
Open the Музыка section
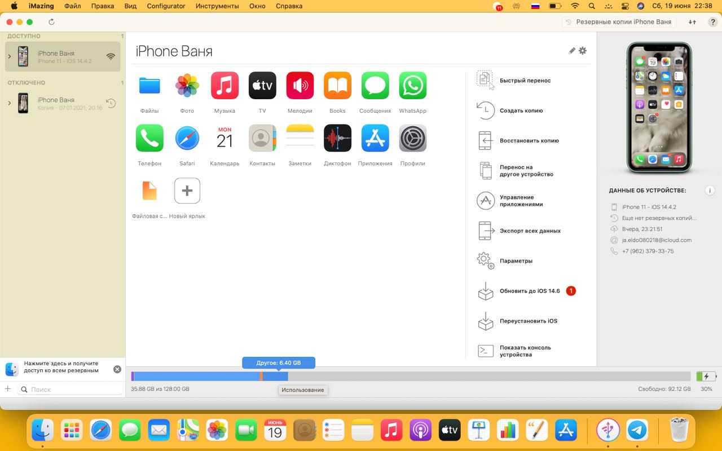224,86
